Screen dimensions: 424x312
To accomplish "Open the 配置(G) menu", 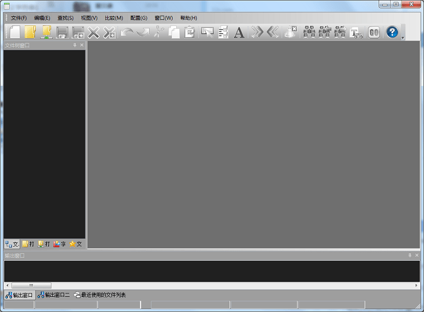I will [139, 18].
